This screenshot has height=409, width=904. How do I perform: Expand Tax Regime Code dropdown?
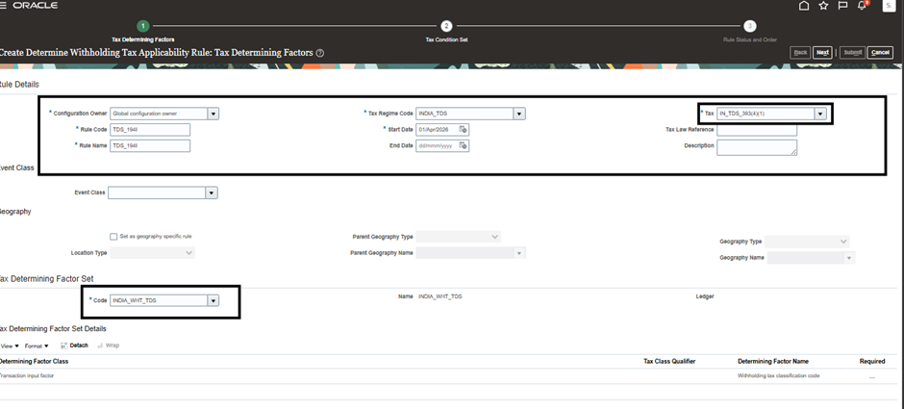pyautogui.click(x=519, y=114)
